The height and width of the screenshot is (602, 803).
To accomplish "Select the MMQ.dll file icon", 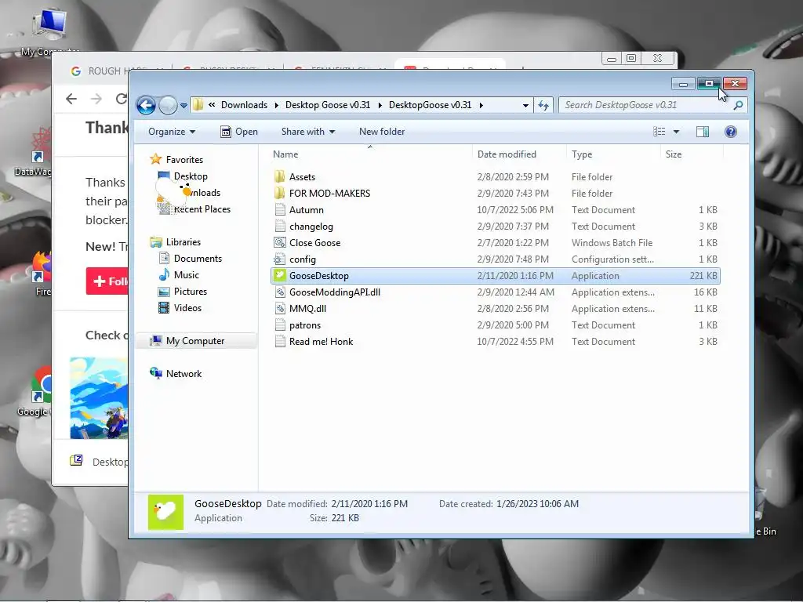I will coord(280,309).
